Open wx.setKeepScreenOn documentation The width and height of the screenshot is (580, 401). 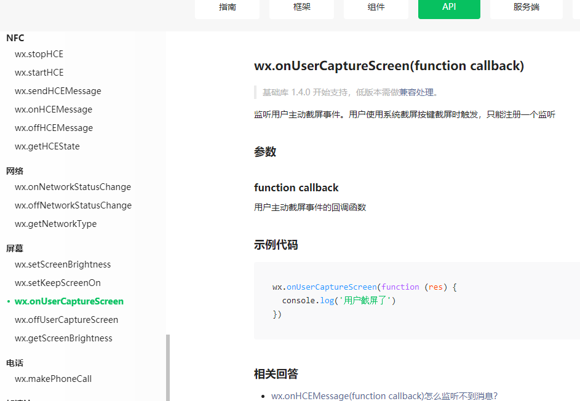[58, 283]
